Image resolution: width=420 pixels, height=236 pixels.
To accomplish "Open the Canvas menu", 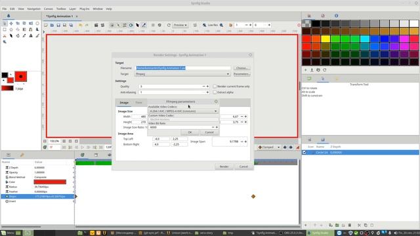I will [x=48, y=9].
